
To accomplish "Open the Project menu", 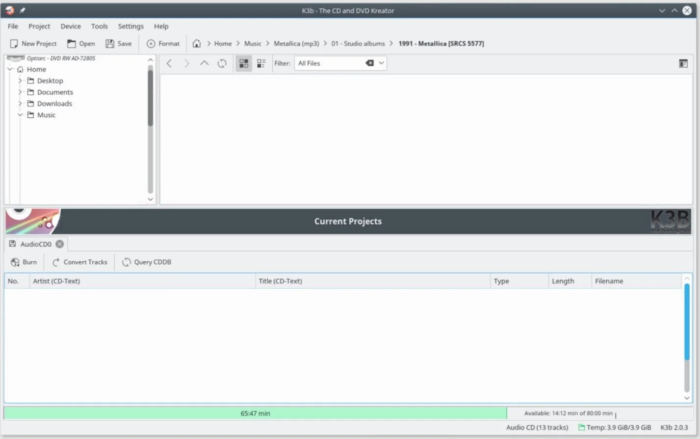I will 39,26.
